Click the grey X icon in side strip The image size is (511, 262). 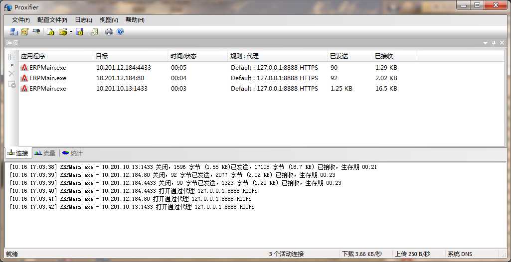coord(12,74)
